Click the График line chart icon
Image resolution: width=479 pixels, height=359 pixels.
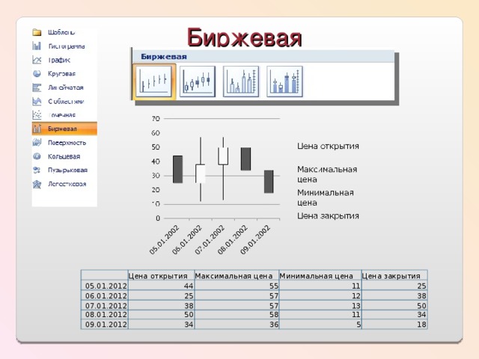[37, 60]
